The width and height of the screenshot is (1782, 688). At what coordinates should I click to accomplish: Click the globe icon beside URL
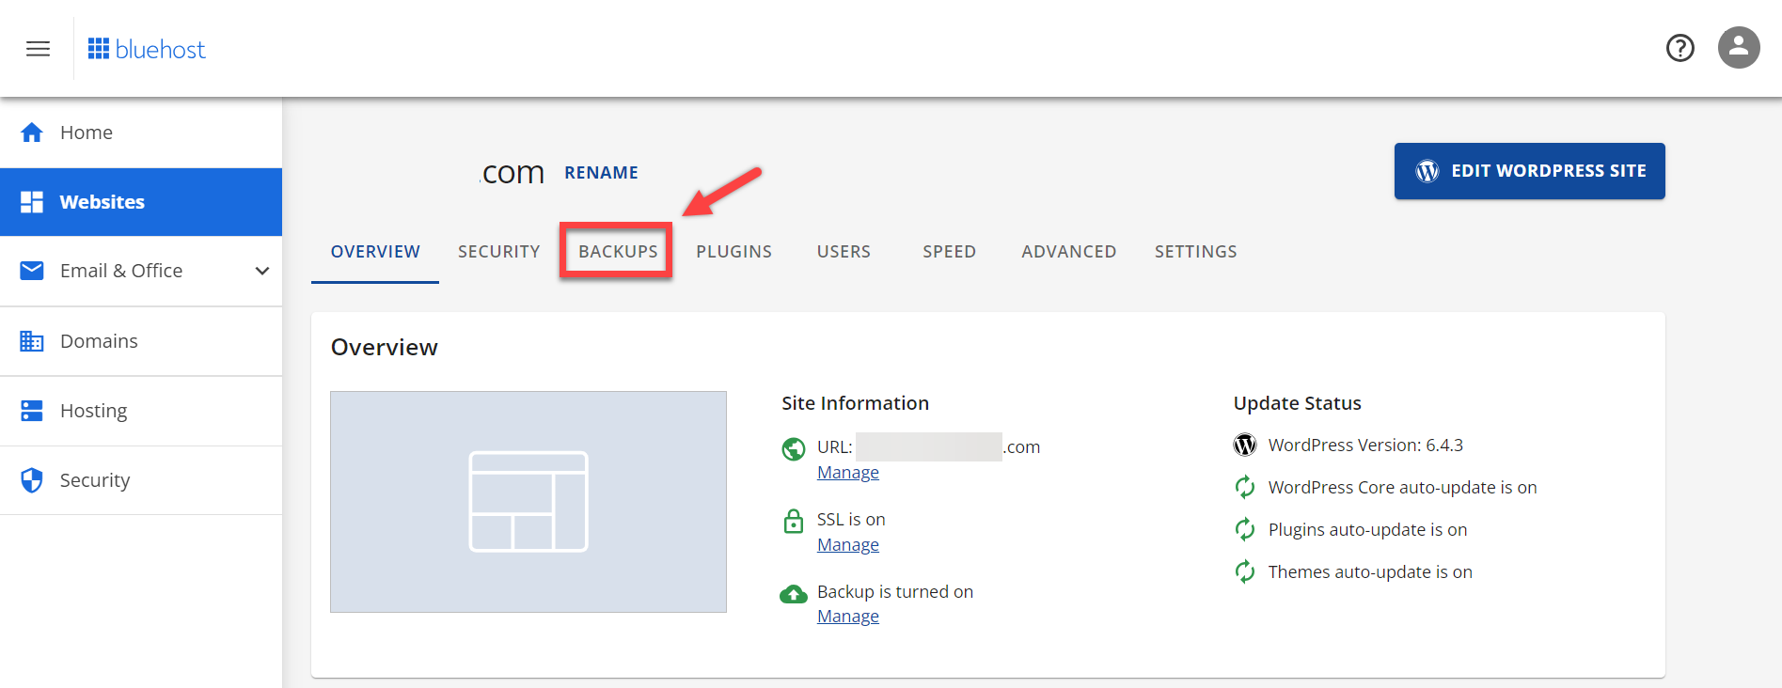[x=794, y=449]
